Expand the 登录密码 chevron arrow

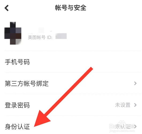click(135, 105)
